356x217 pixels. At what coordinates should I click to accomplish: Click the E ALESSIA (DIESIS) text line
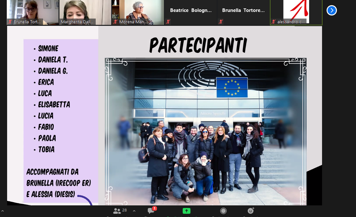pyautogui.click(x=51, y=194)
